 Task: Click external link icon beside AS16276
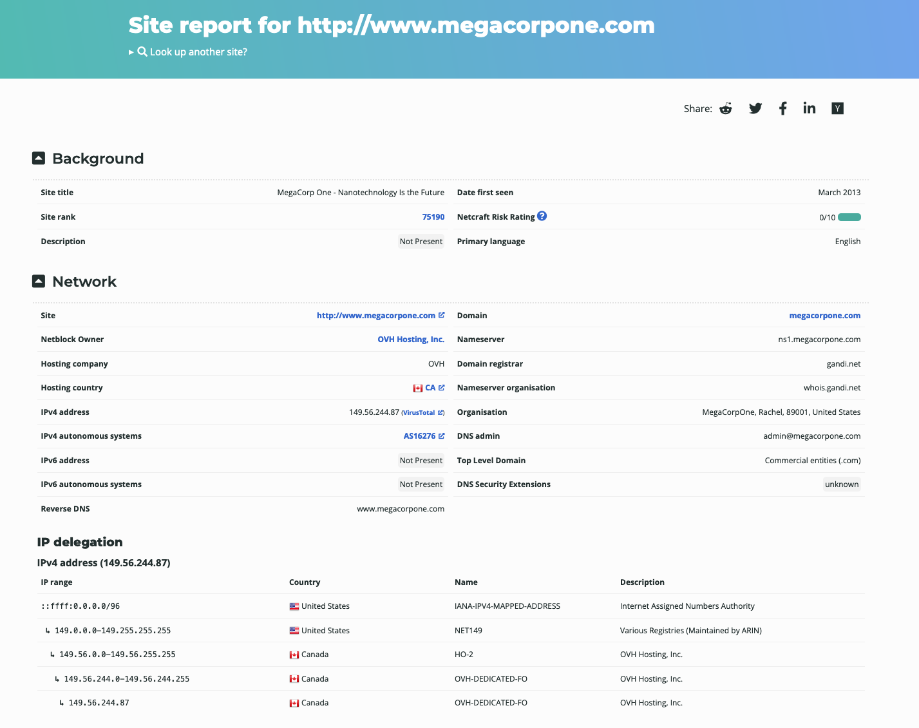coord(442,436)
